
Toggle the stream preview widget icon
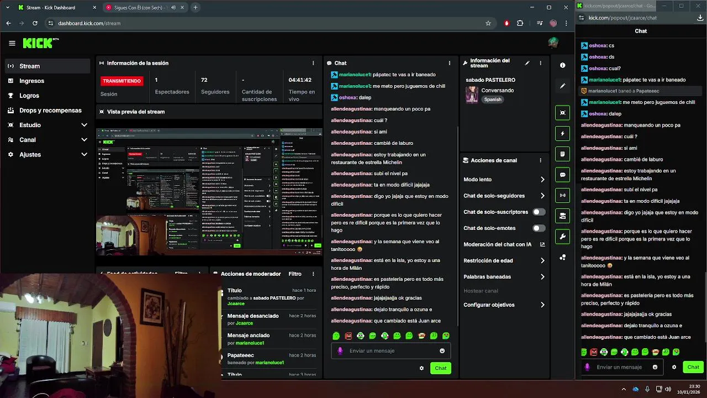[562, 113]
